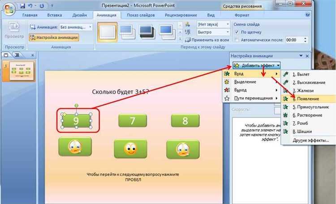Choose the Жалюзи entrance effect

(308, 90)
